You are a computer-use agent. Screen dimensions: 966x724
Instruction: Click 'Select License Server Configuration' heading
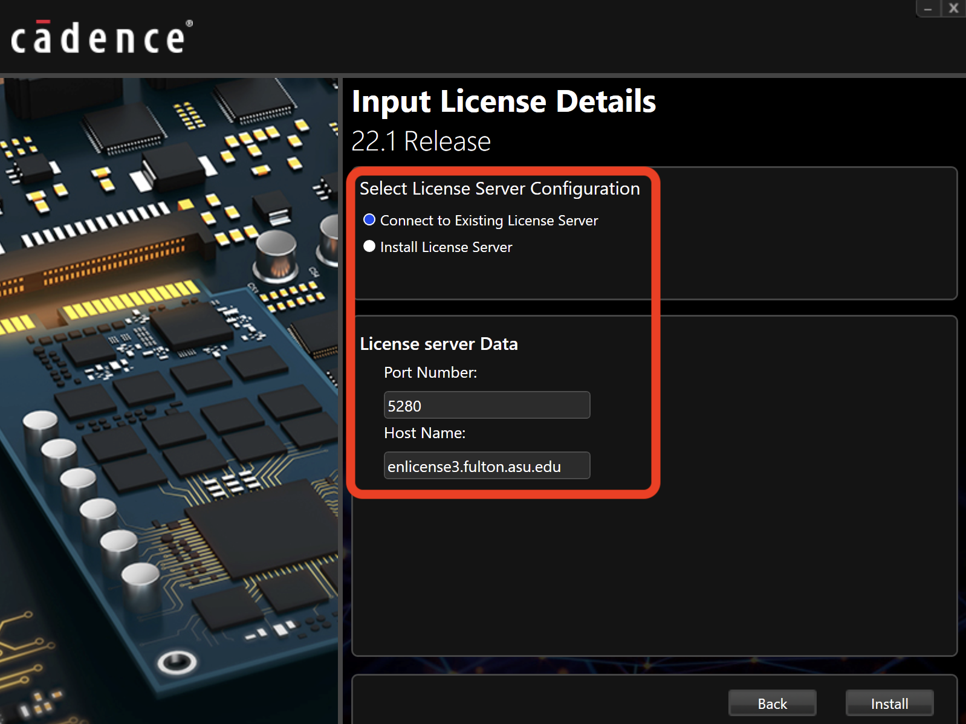tap(499, 189)
